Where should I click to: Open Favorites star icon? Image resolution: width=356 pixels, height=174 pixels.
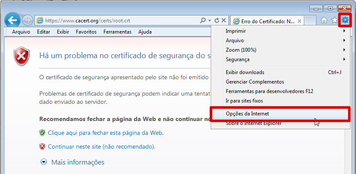(334, 20)
